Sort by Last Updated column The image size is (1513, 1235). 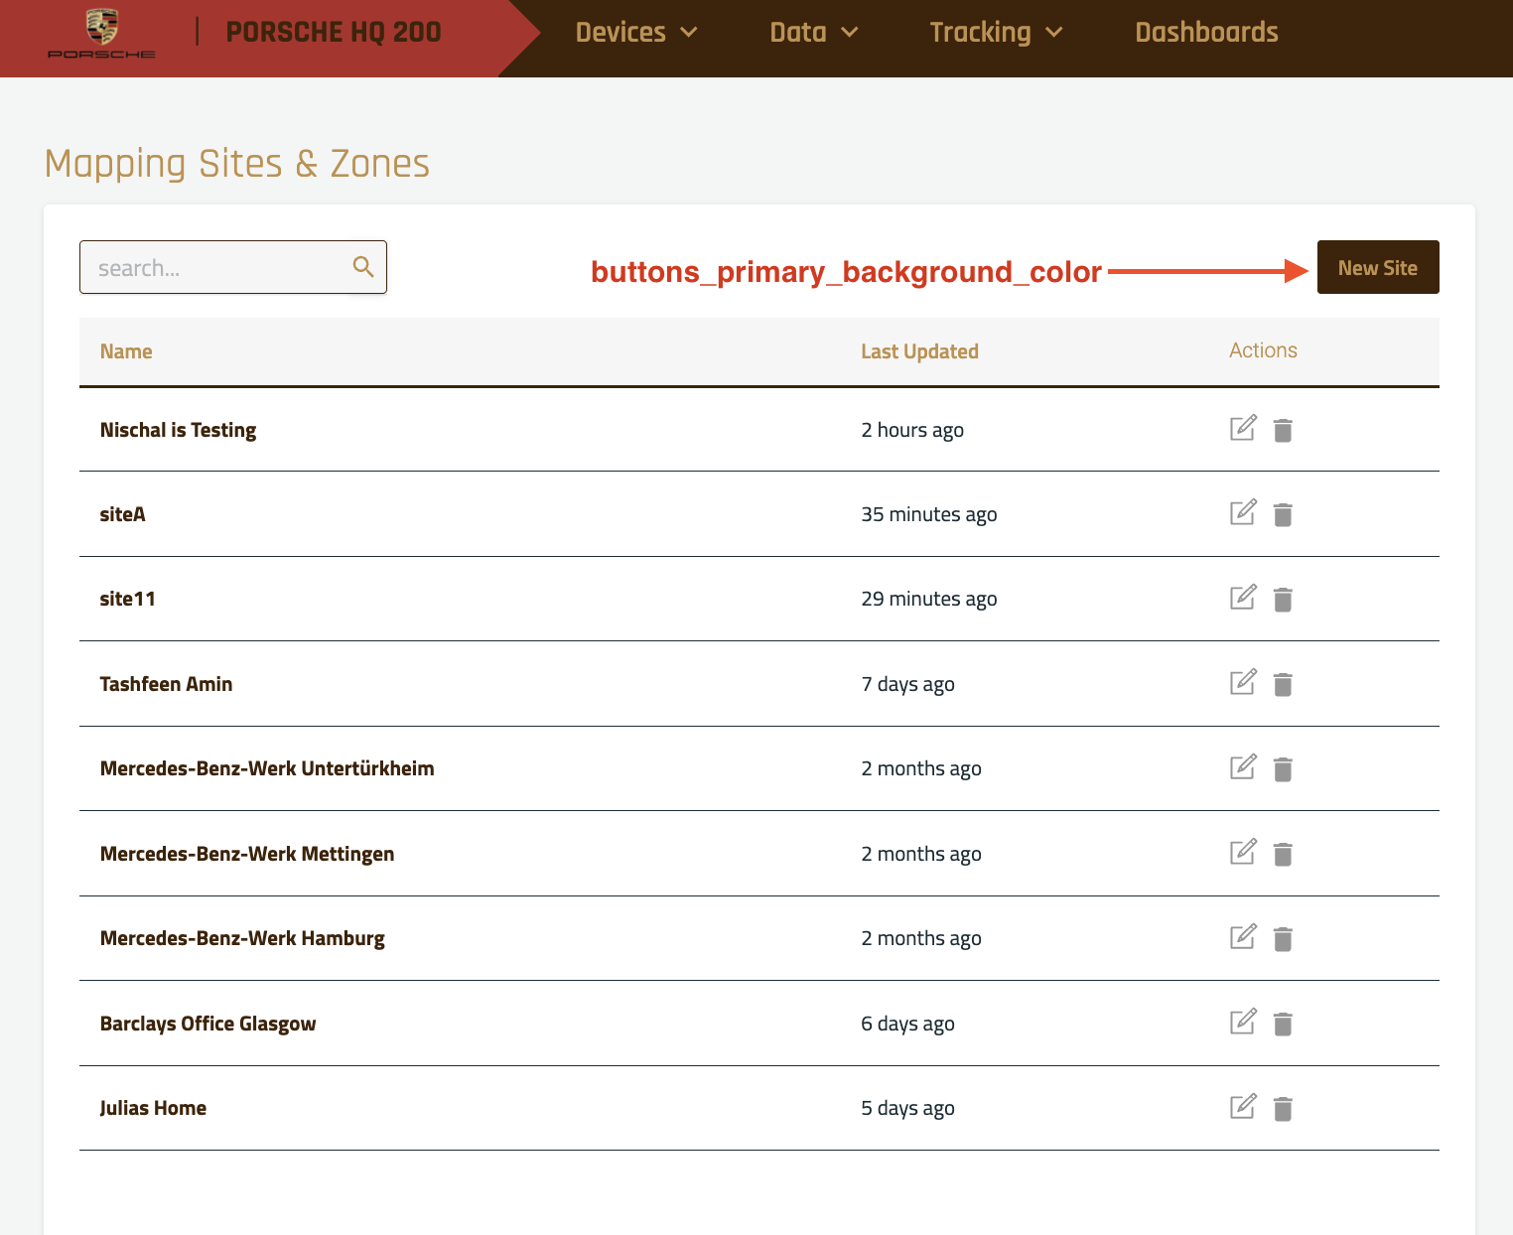(919, 351)
